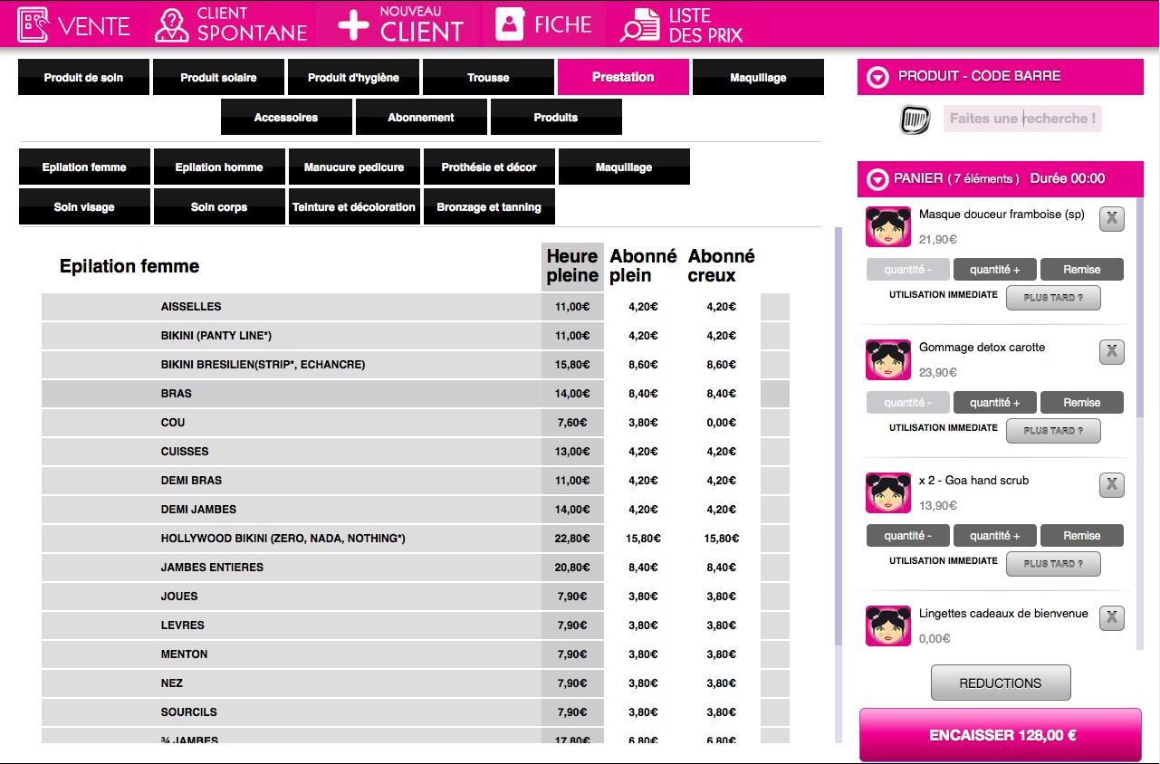1160x764 pixels.
Task: Remove Goa hand scrub with X button
Action: click(x=1112, y=485)
